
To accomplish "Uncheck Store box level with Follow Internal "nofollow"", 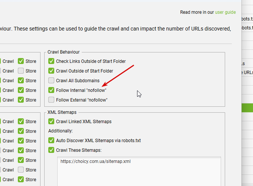I will pos(21,90).
